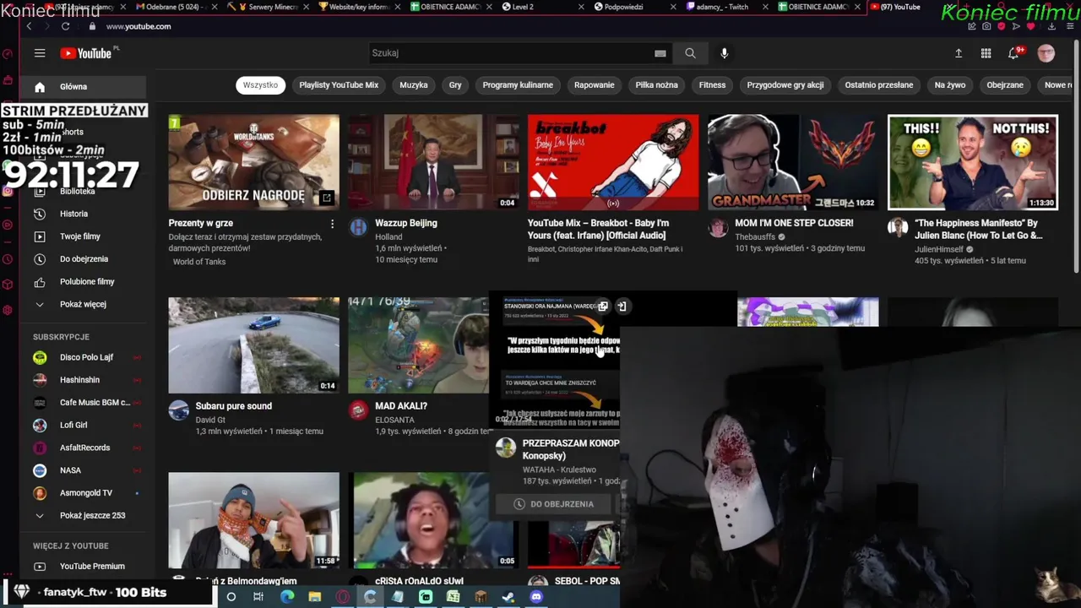Open Thebausffs channel avatar
This screenshot has width=1081, height=608.
pos(718,227)
